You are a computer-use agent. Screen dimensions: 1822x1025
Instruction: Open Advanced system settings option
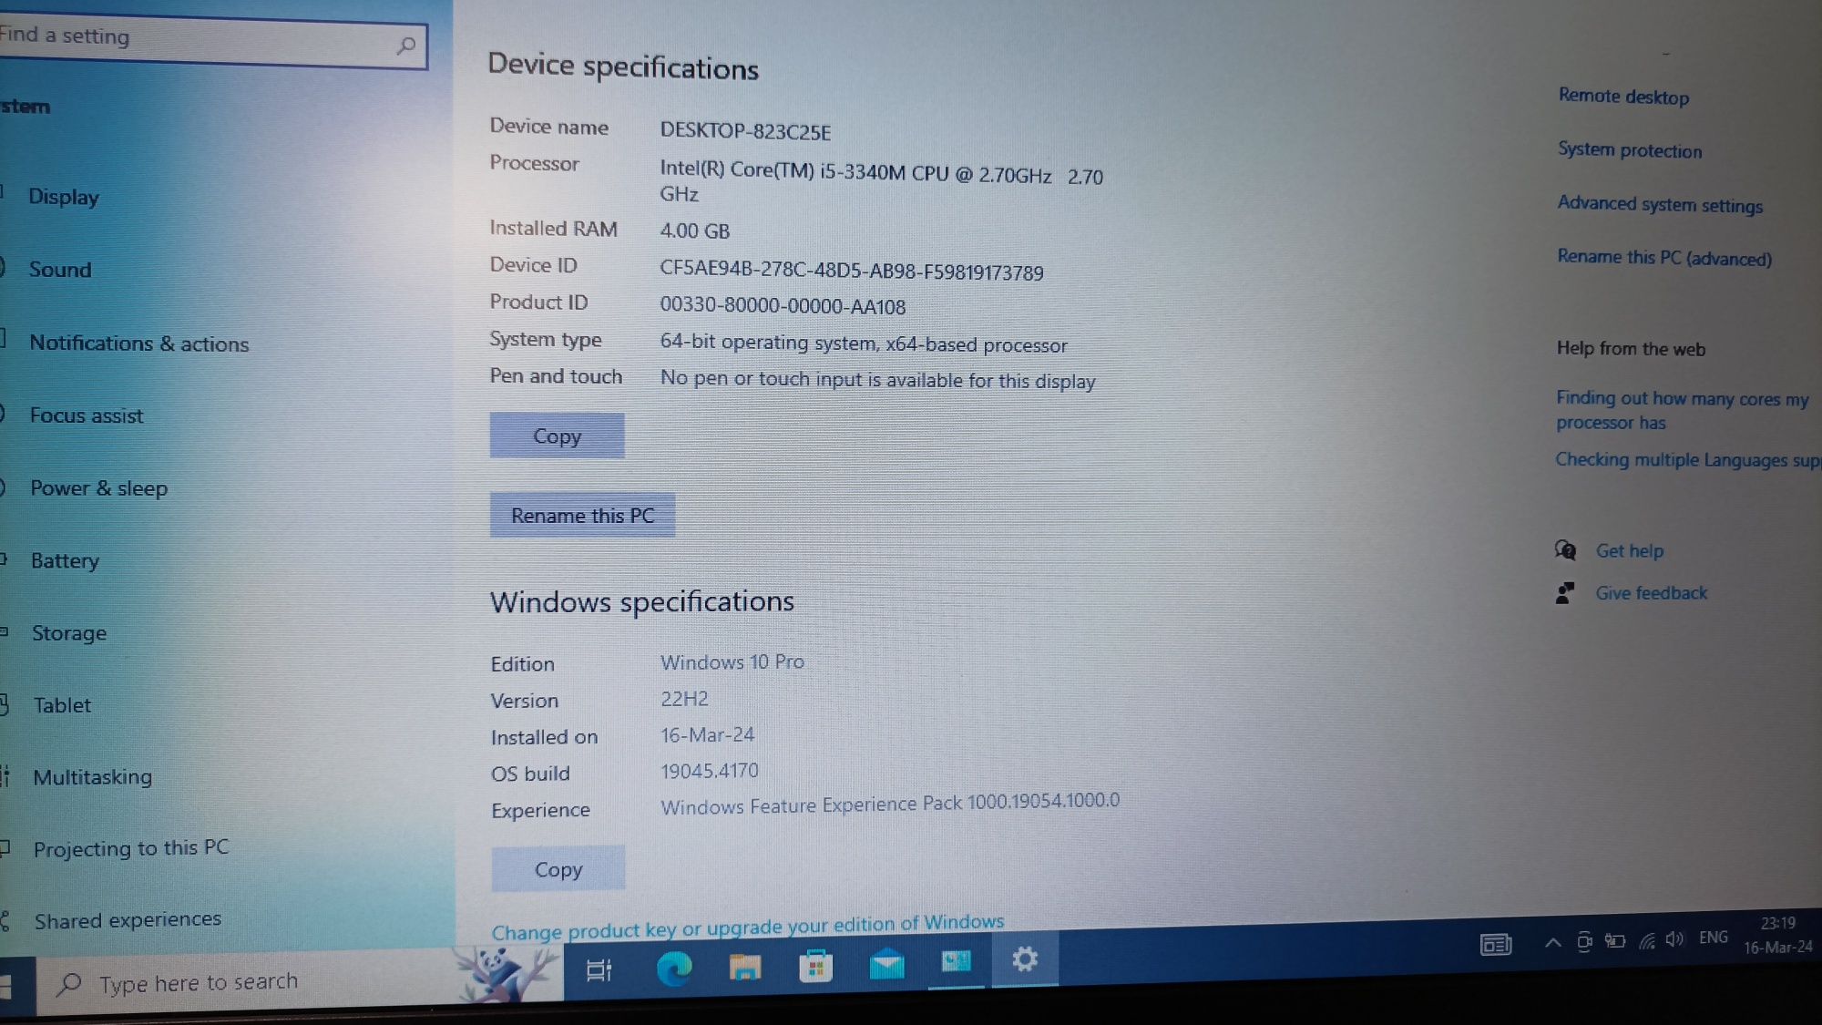coord(1658,204)
